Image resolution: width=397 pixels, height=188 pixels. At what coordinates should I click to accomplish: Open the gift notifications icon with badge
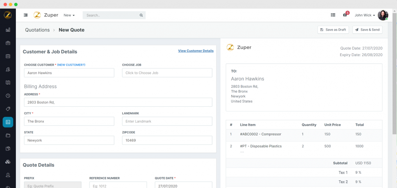345,15
